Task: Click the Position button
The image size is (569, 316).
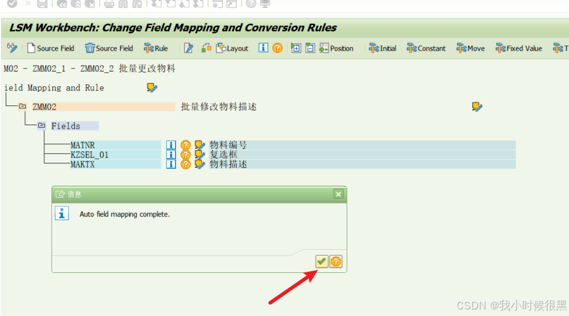Action: pos(336,48)
